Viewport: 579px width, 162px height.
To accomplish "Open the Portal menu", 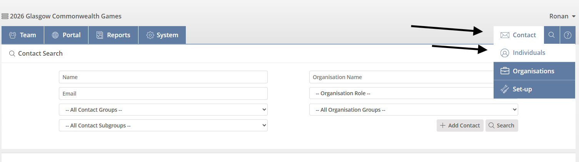I will 66,35.
